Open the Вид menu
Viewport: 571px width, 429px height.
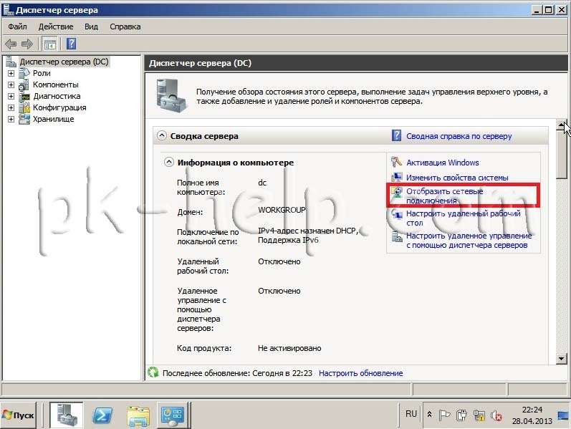point(91,26)
